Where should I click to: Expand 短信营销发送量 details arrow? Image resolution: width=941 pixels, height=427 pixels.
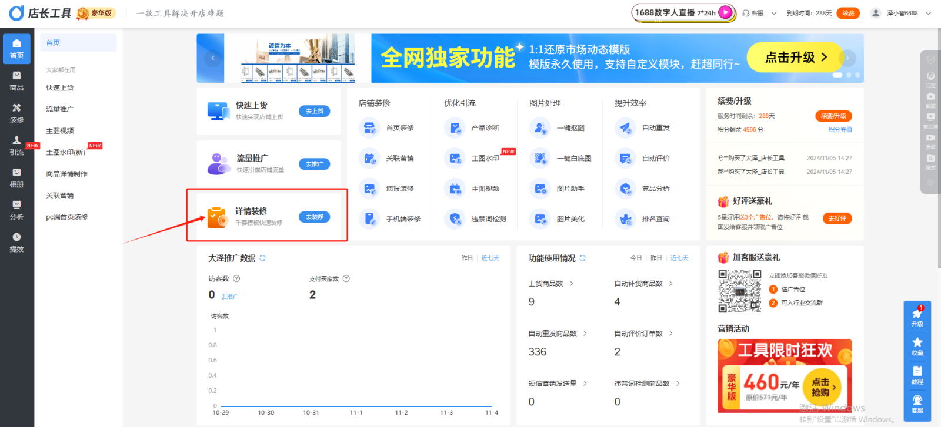[x=585, y=384]
